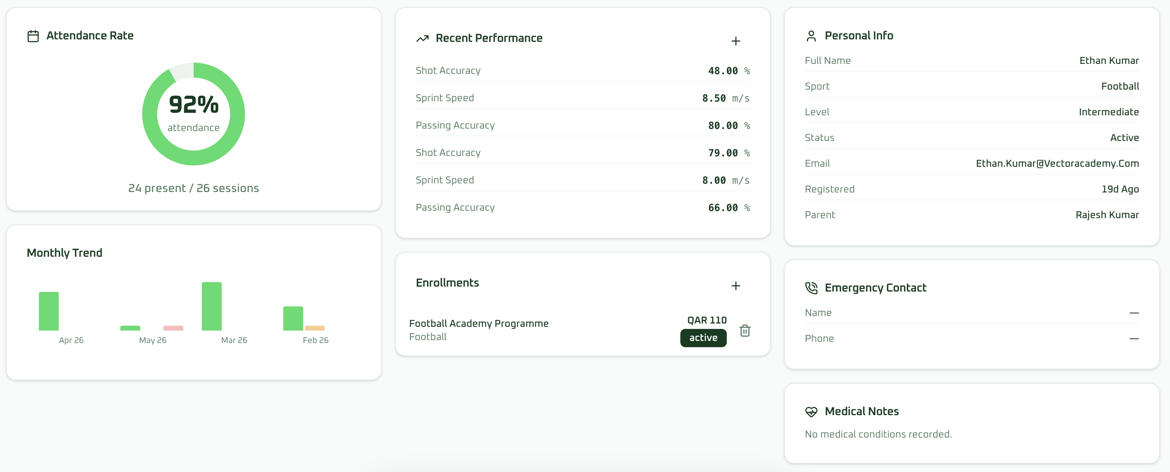Viewport: 1170px width, 472px height.
Task: Click the Emergency Contact Name dash value
Action: coord(1134,313)
